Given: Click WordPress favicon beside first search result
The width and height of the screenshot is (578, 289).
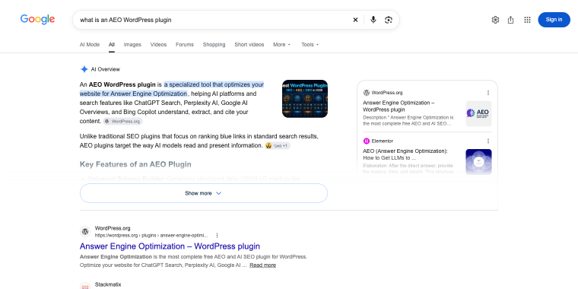Looking at the screenshot, I should tap(85, 231).
